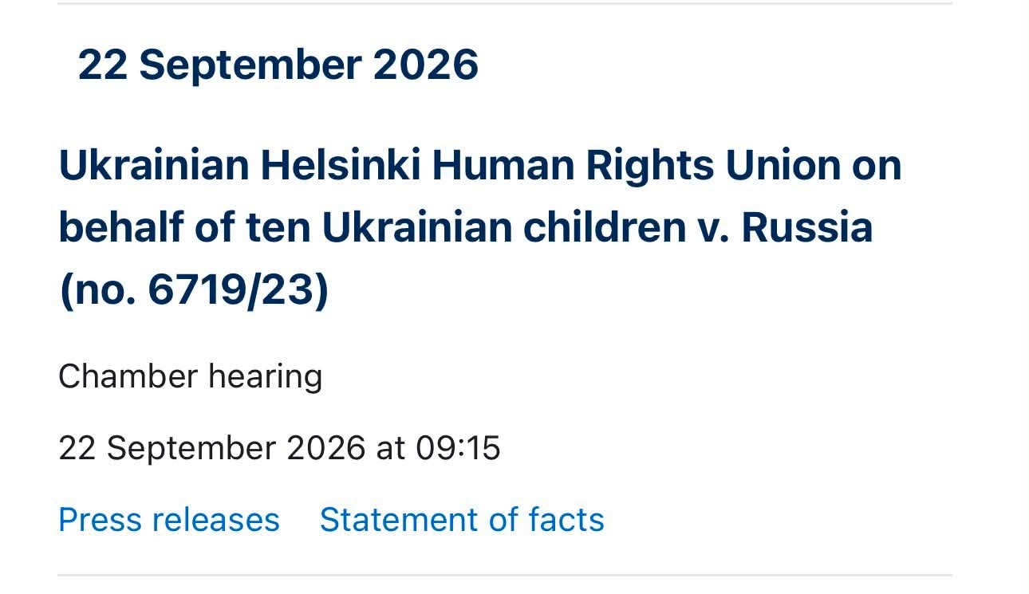
Task: Click the word 'facts' in Statement of facts
Action: [566, 520]
